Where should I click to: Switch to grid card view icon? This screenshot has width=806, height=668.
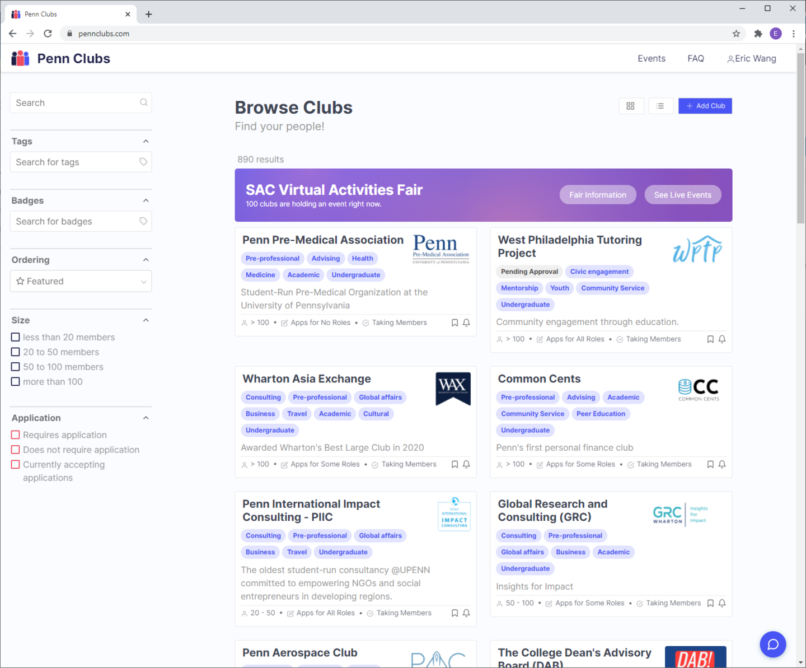631,106
